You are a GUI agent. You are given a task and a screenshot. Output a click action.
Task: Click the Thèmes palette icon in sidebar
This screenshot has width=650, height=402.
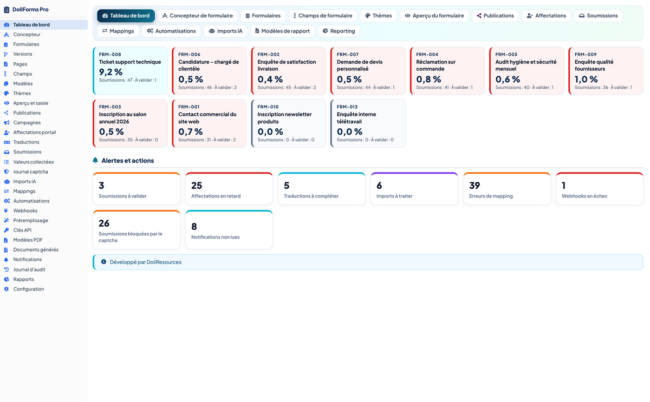(6, 93)
